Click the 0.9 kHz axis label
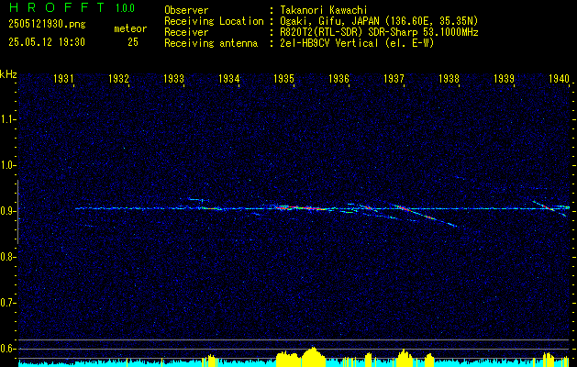 pos(8,211)
